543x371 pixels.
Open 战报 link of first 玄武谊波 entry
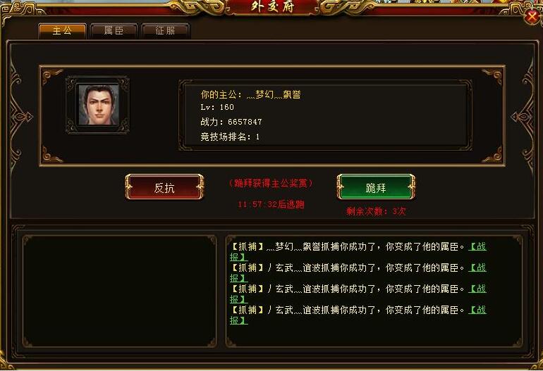(477, 268)
